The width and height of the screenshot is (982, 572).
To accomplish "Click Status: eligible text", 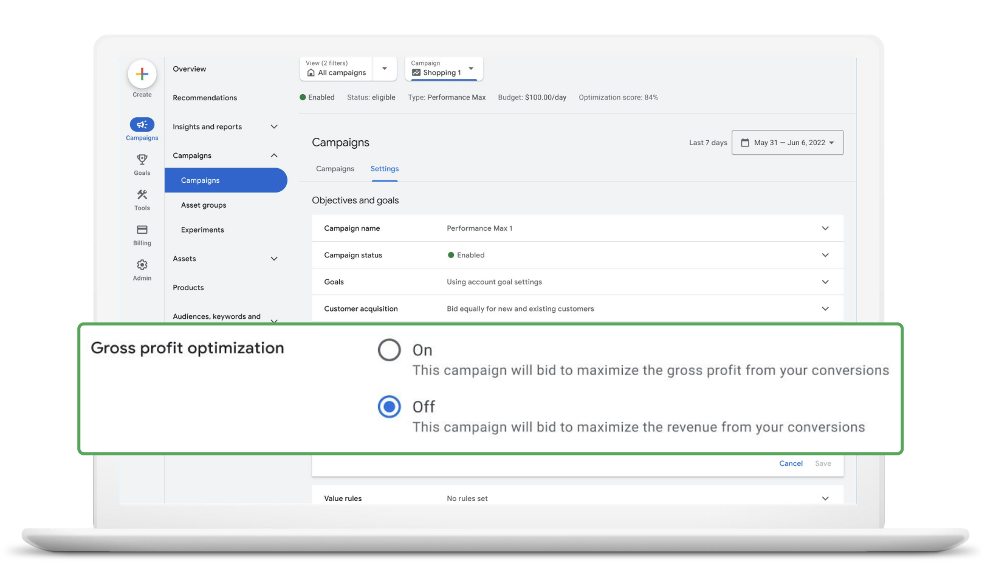I will coord(371,97).
